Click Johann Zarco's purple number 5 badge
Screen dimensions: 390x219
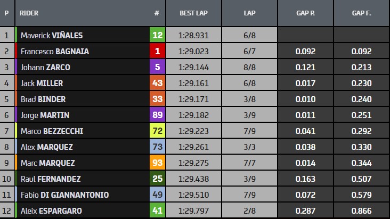157,68
